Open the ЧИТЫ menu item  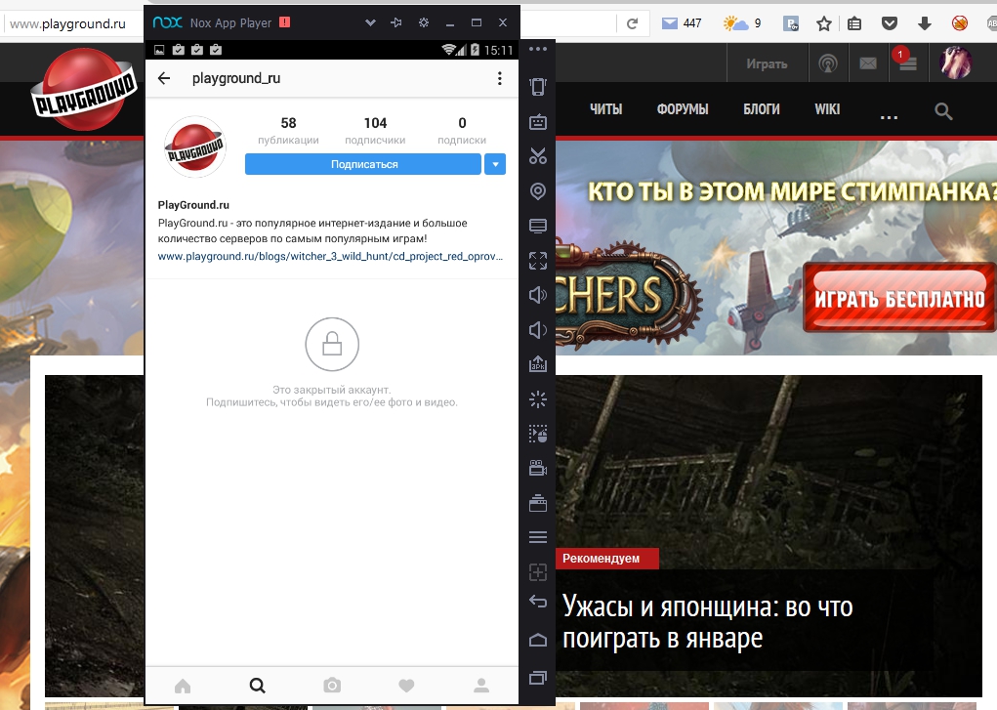point(605,109)
